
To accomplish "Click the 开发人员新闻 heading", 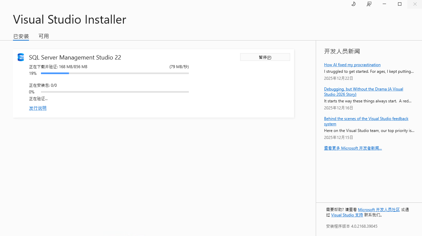I will point(342,51).
